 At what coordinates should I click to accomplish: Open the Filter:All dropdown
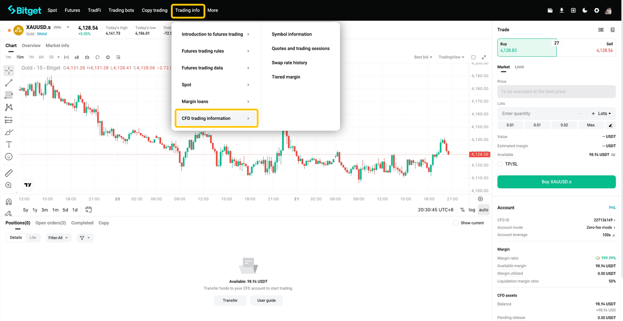coord(58,238)
